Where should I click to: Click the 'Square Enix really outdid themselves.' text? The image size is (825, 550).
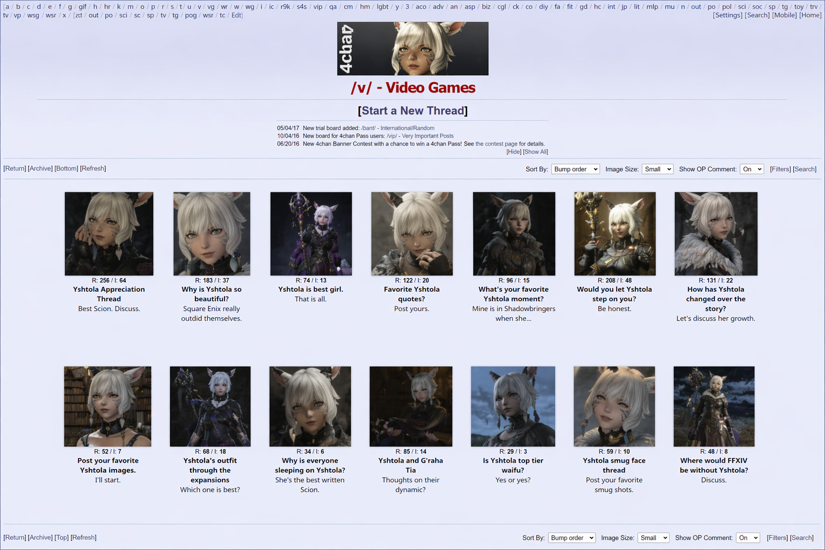[x=212, y=314]
